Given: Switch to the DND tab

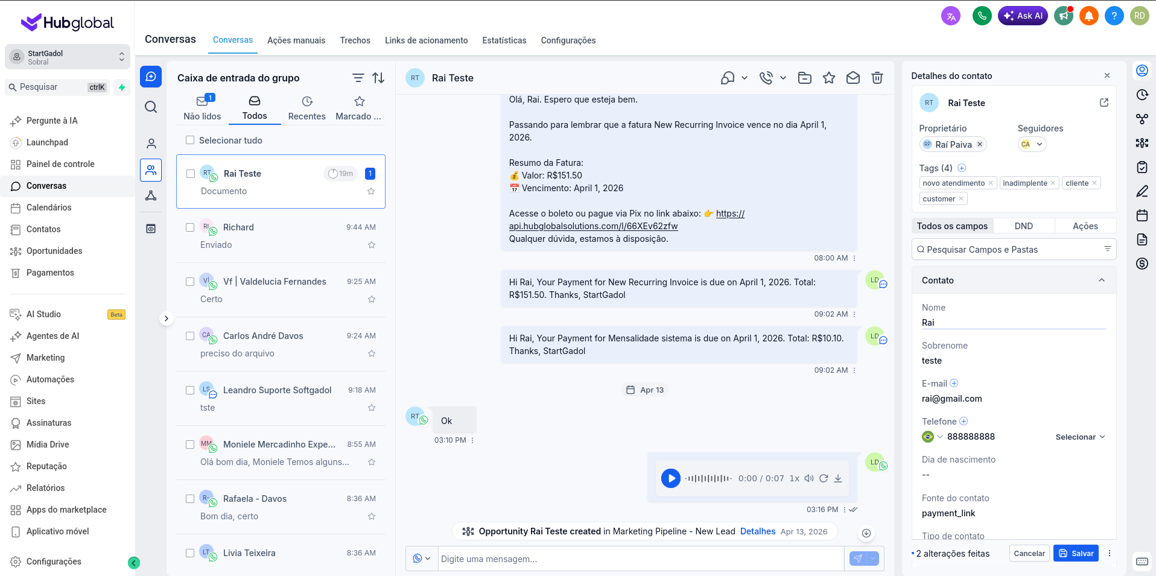Looking at the screenshot, I should [1024, 226].
